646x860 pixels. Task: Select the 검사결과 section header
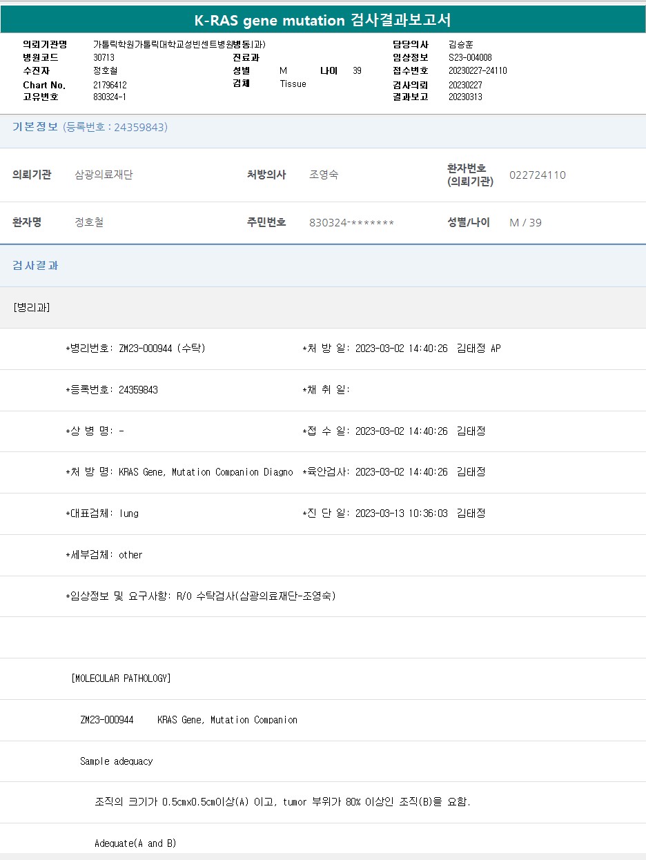[35, 266]
